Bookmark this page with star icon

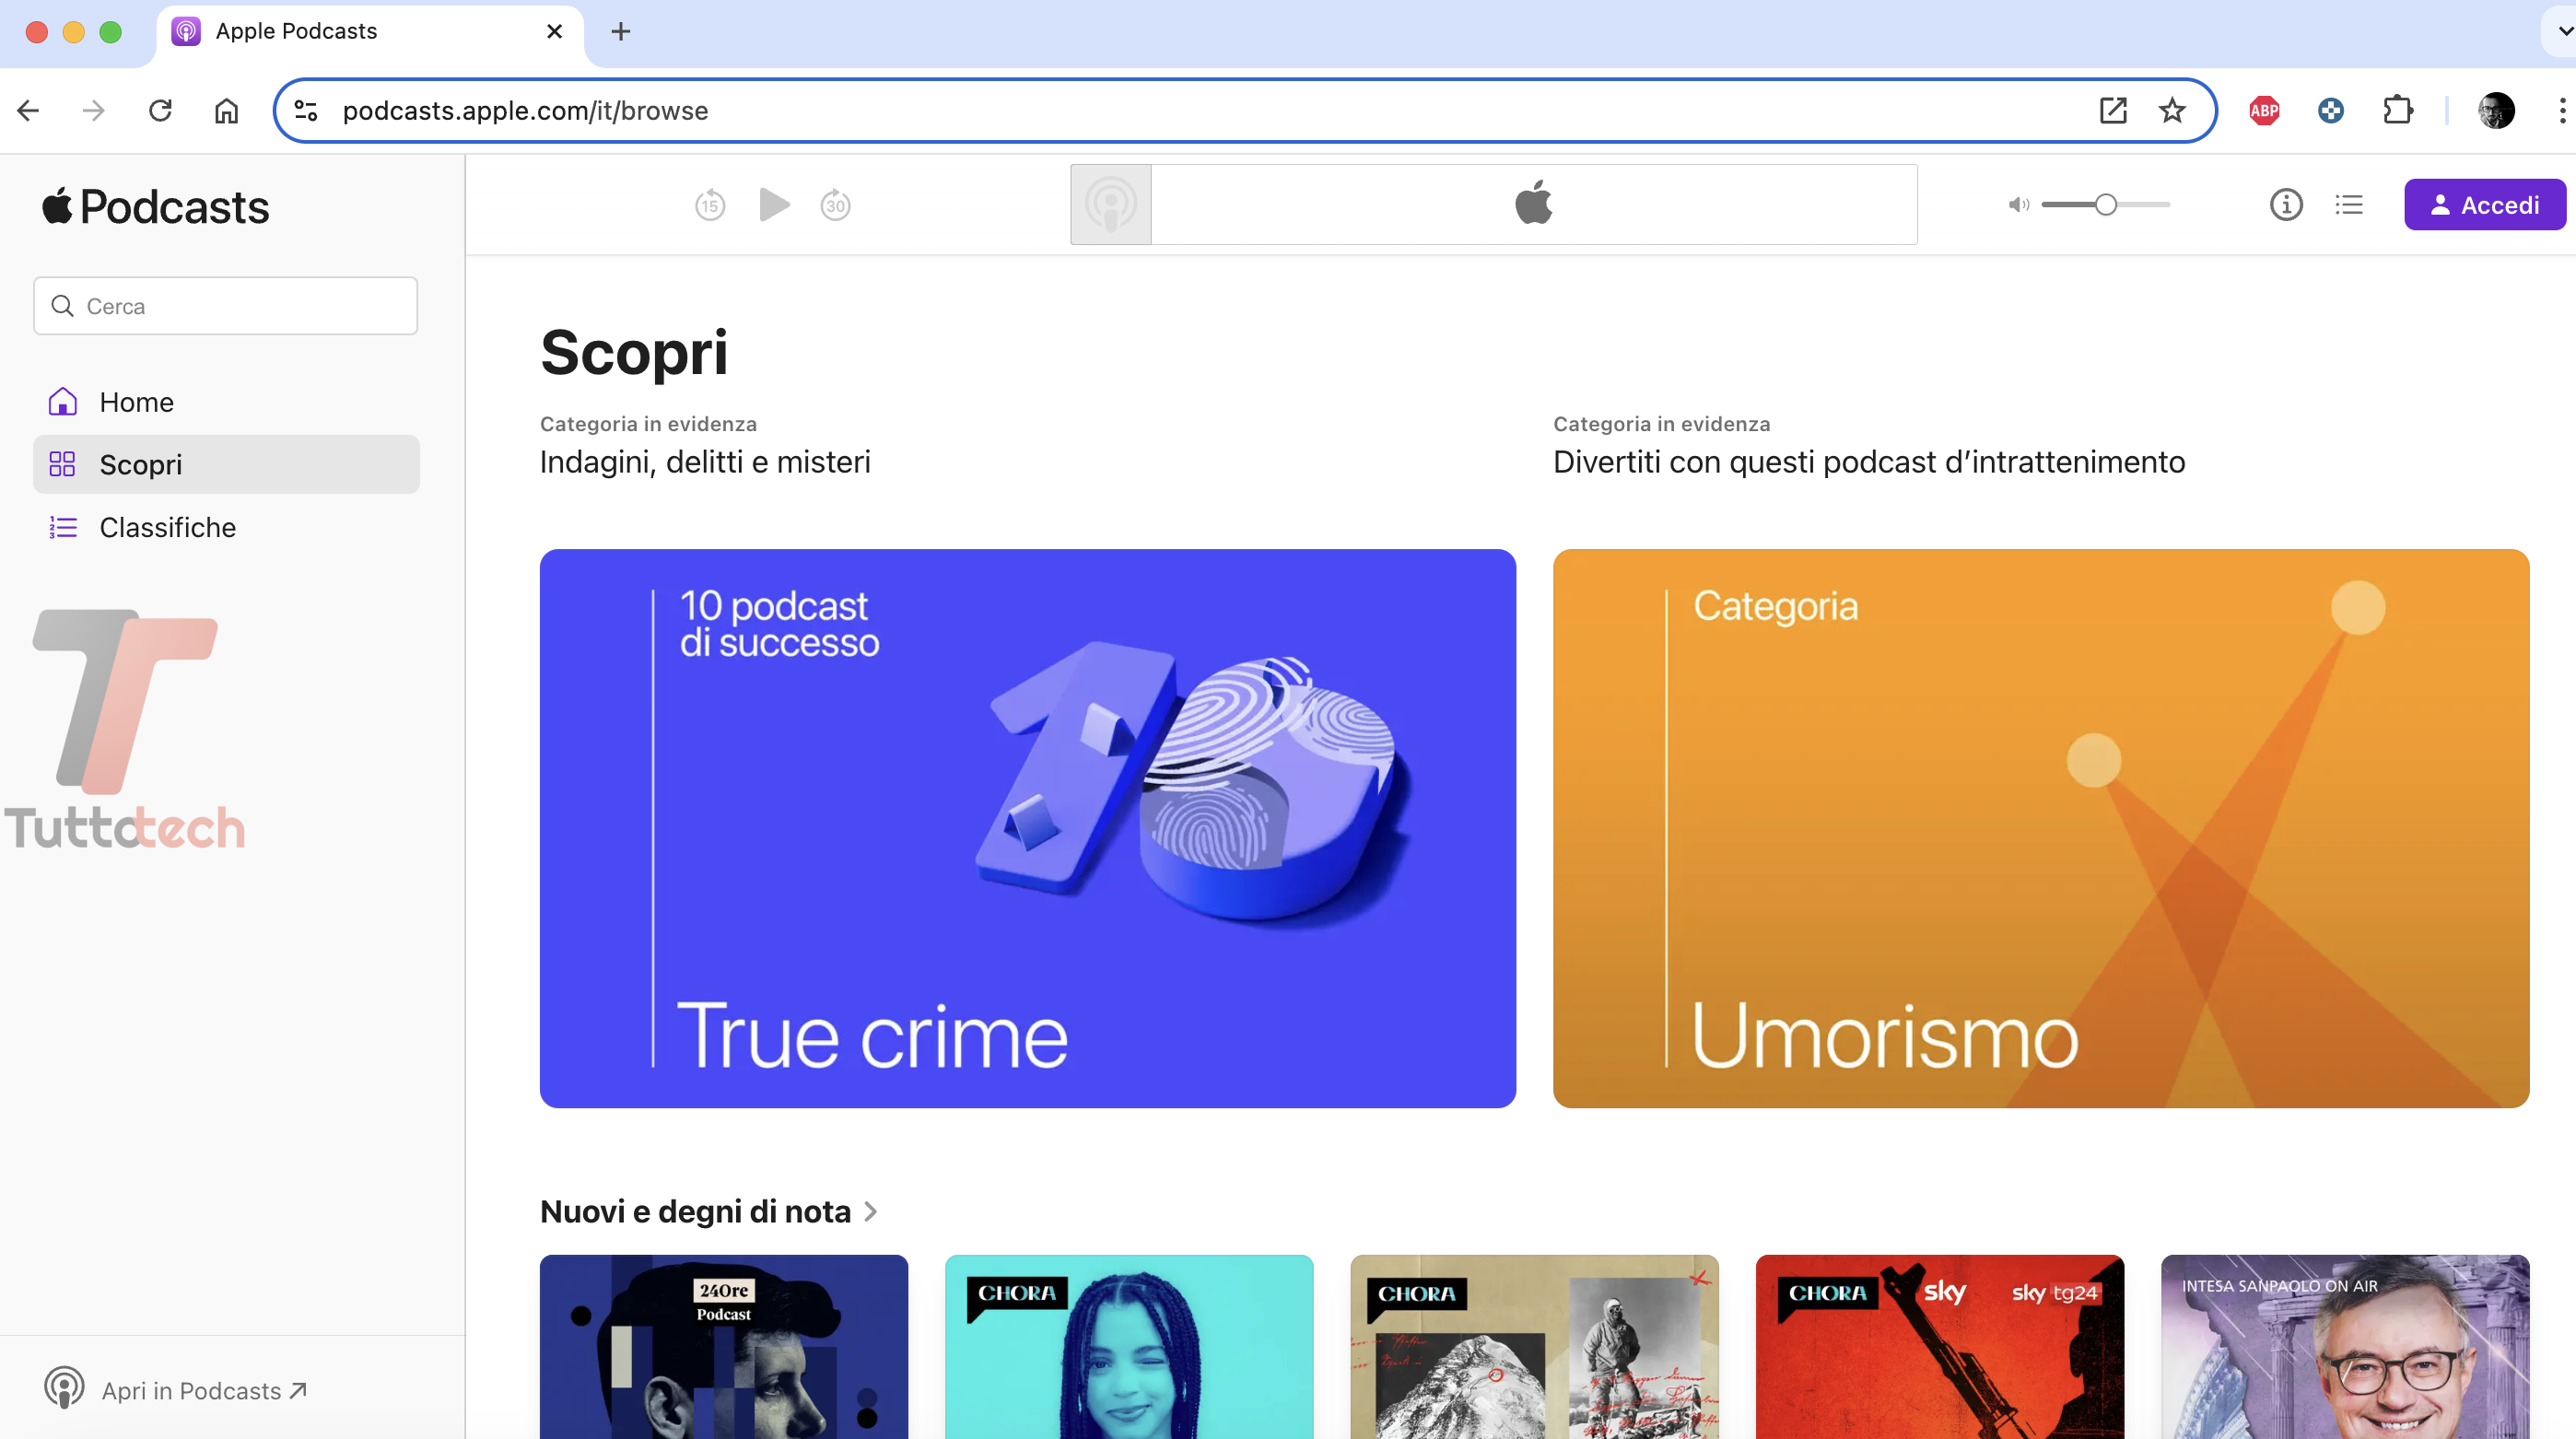point(2172,110)
